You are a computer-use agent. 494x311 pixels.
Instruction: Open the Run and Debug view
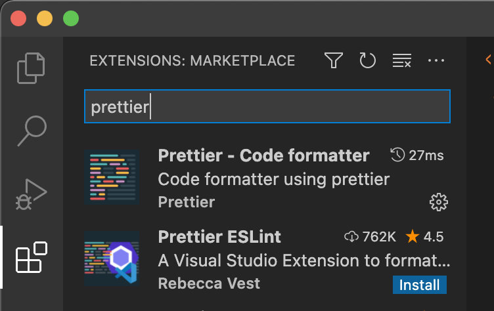pyautogui.click(x=31, y=194)
